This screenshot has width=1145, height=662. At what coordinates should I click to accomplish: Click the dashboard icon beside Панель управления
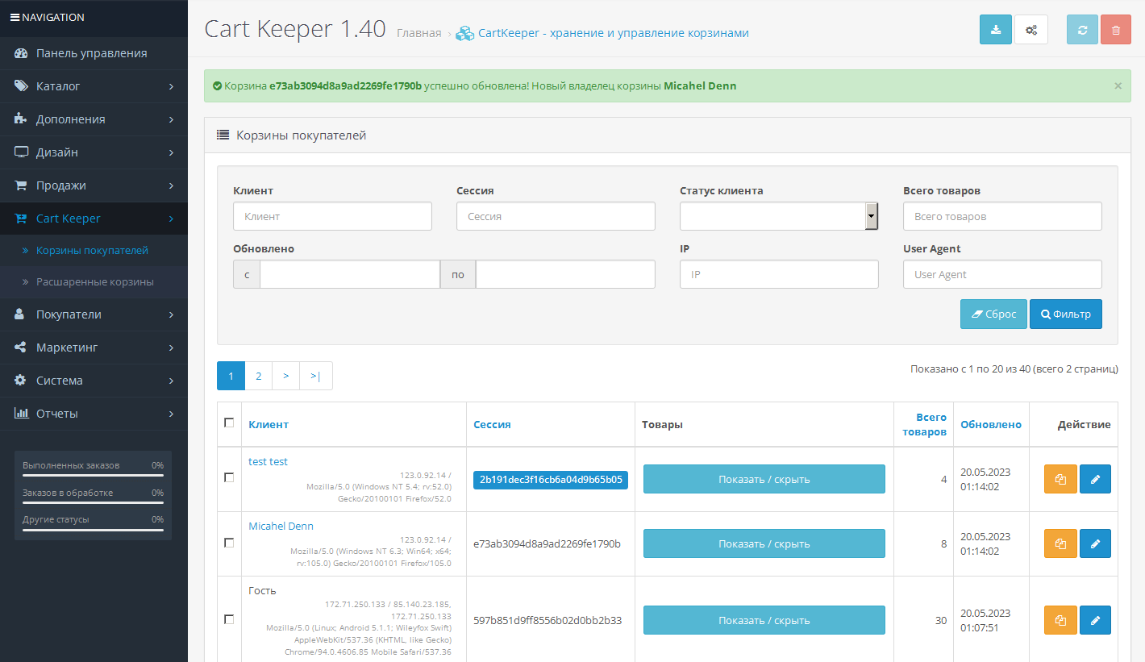pyautogui.click(x=21, y=53)
